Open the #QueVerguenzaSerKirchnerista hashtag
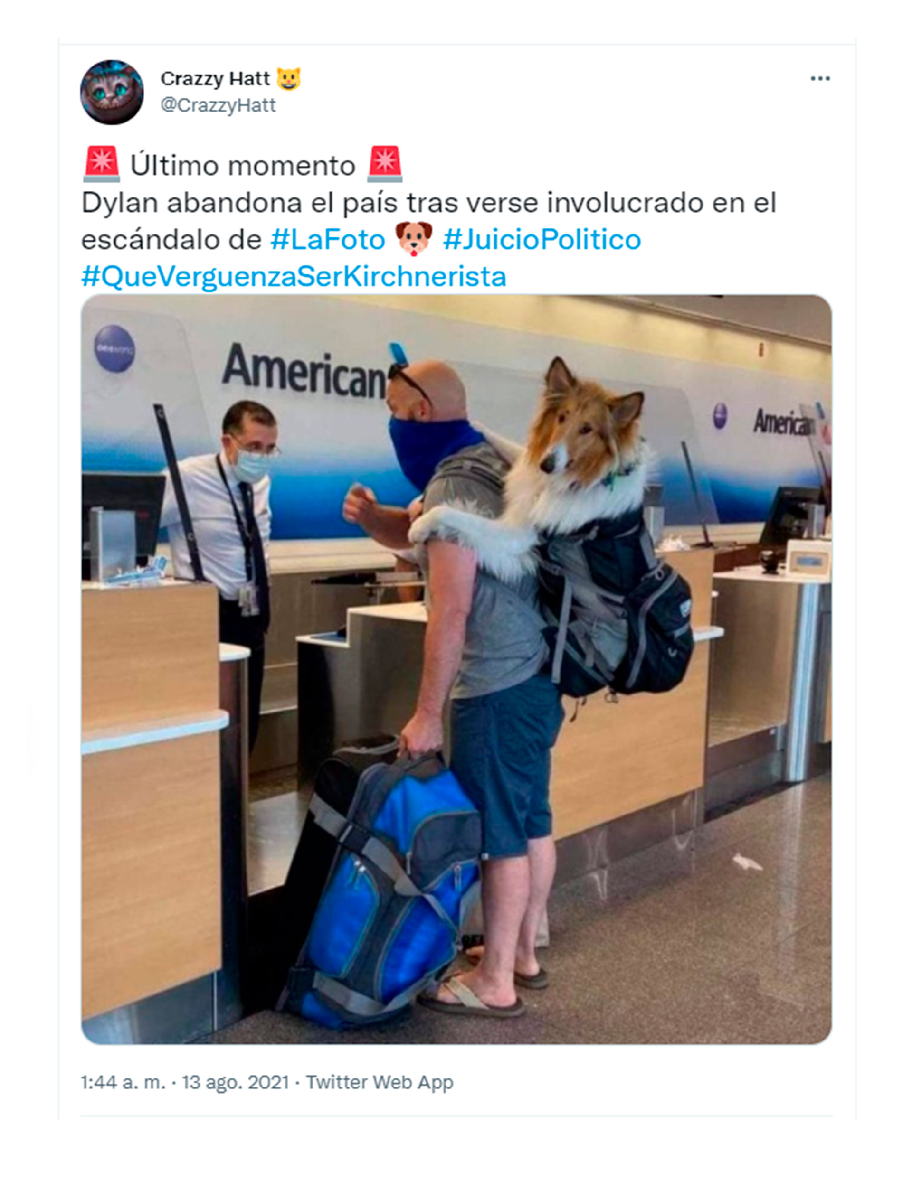 tap(294, 276)
